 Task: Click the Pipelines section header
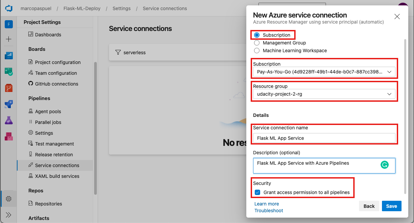coord(39,98)
